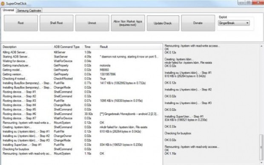The width and height of the screenshot is (264, 165).
Task: Select the Checking if rooted row
Action: 81,79
